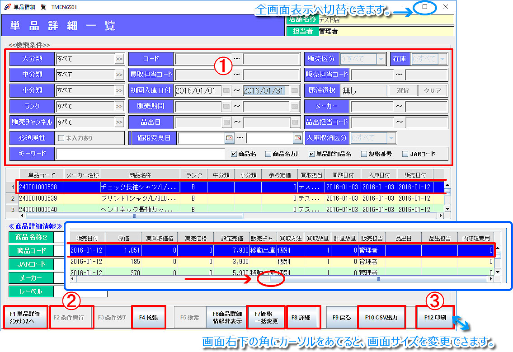The height and width of the screenshot is (352, 513).
Task: Click the F12 印刷 button
Action: [435, 317]
